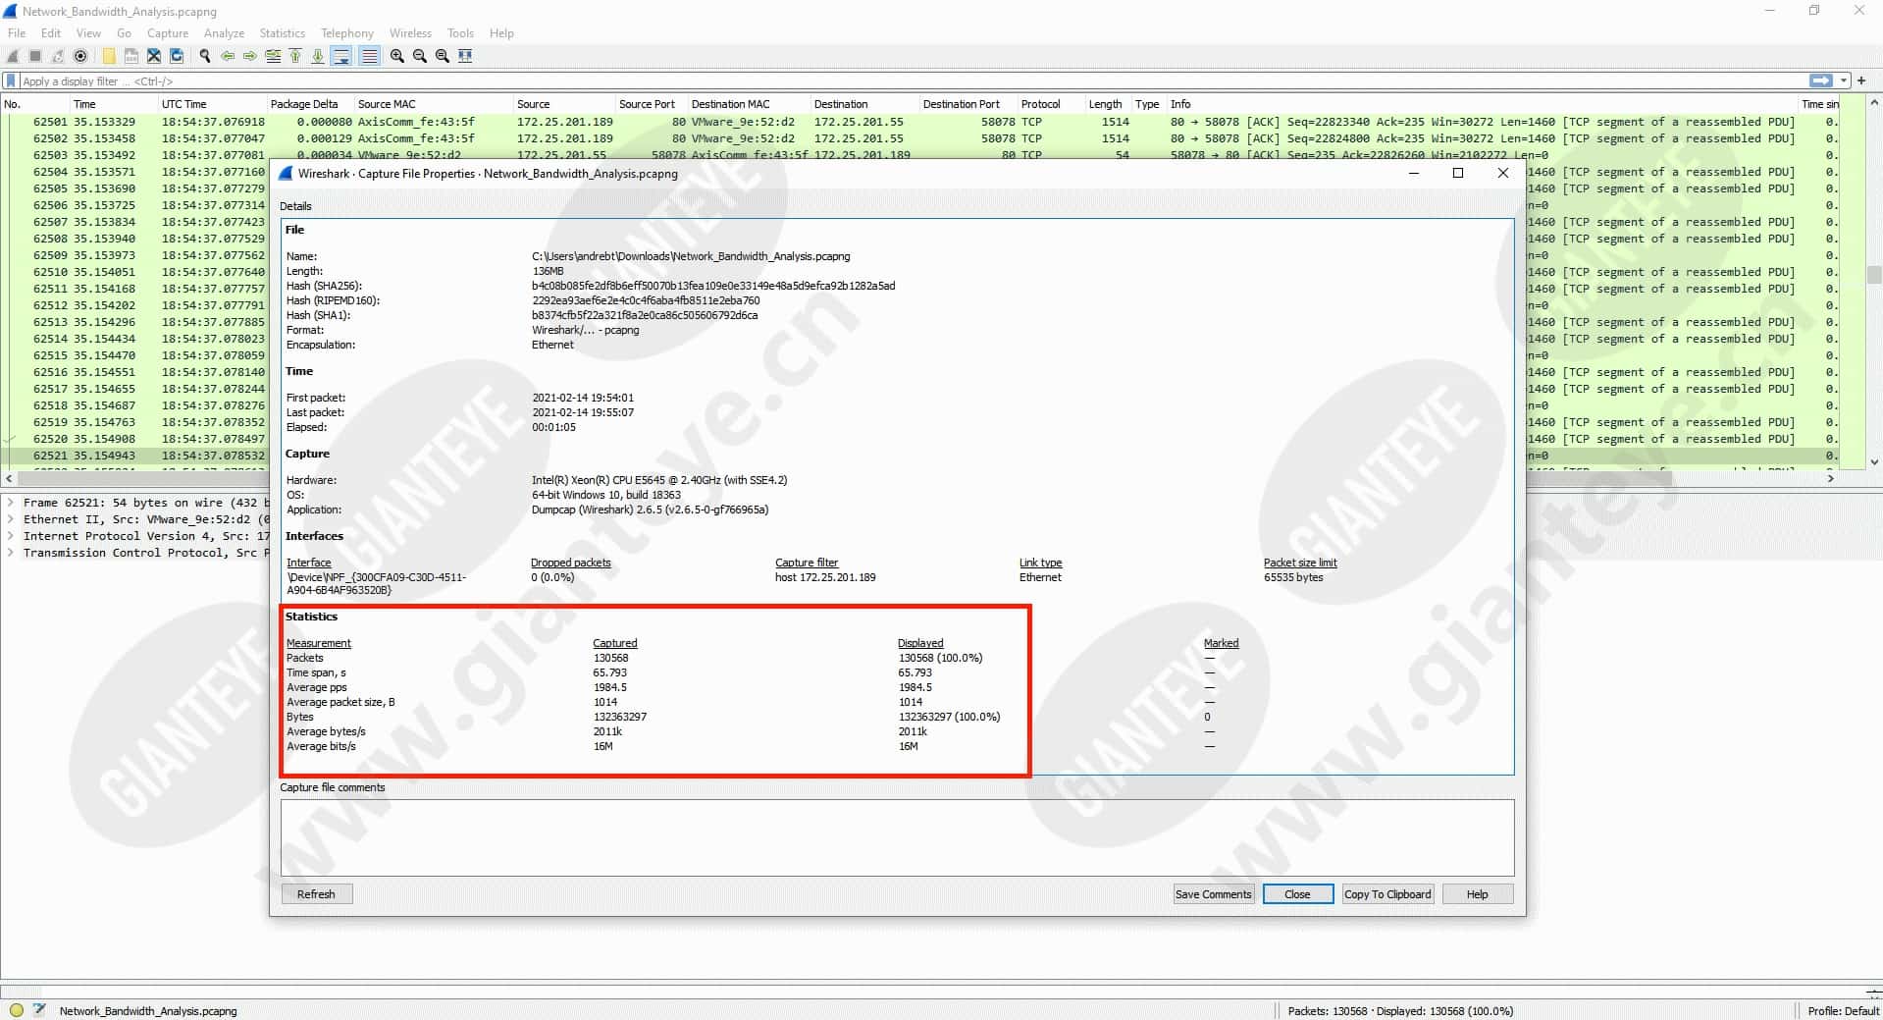The image size is (1883, 1020).
Task: Maximize the Capture File Properties dialog
Action: [1458, 173]
